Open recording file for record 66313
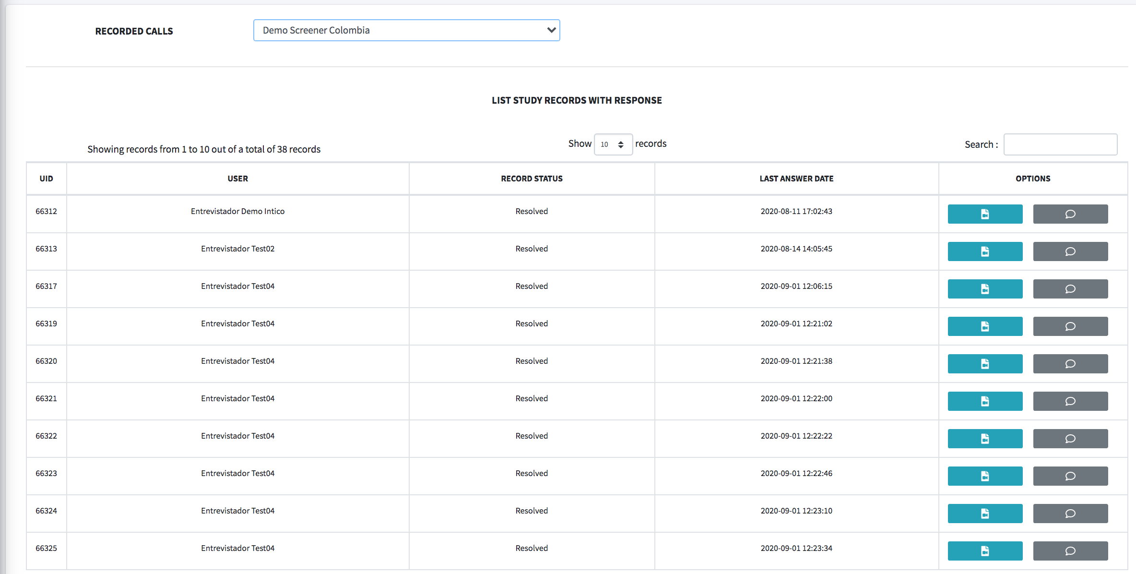Image resolution: width=1136 pixels, height=574 pixels. [985, 251]
